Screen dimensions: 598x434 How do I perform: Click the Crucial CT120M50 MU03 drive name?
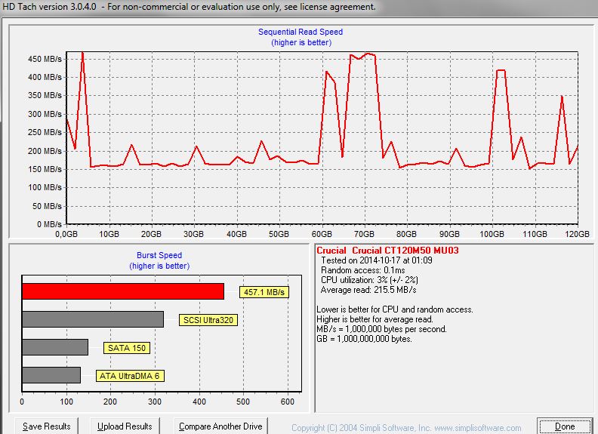pyautogui.click(x=387, y=251)
